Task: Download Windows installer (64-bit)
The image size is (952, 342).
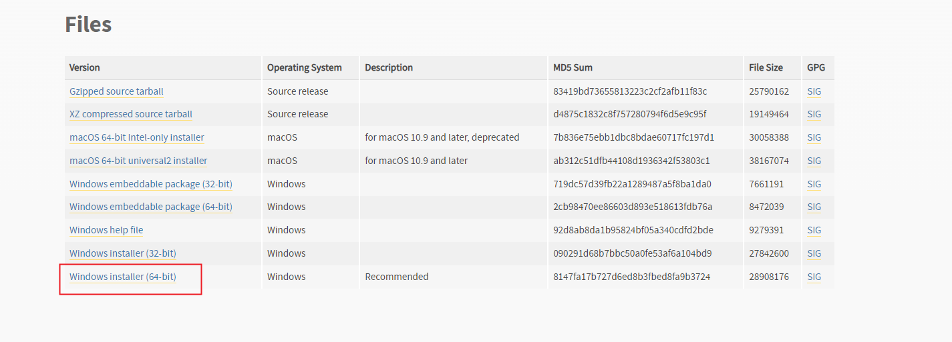Action: tap(123, 277)
